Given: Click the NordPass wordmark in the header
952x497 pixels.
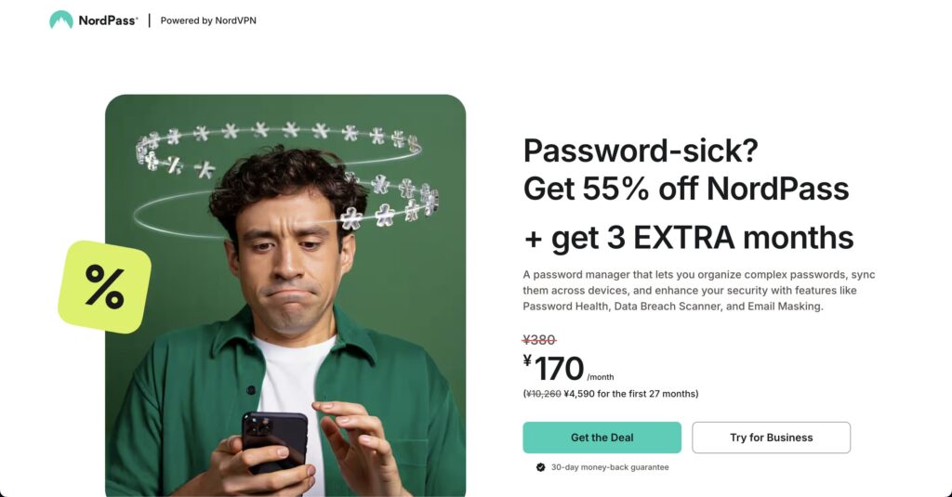Looking at the screenshot, I should (x=108, y=20).
